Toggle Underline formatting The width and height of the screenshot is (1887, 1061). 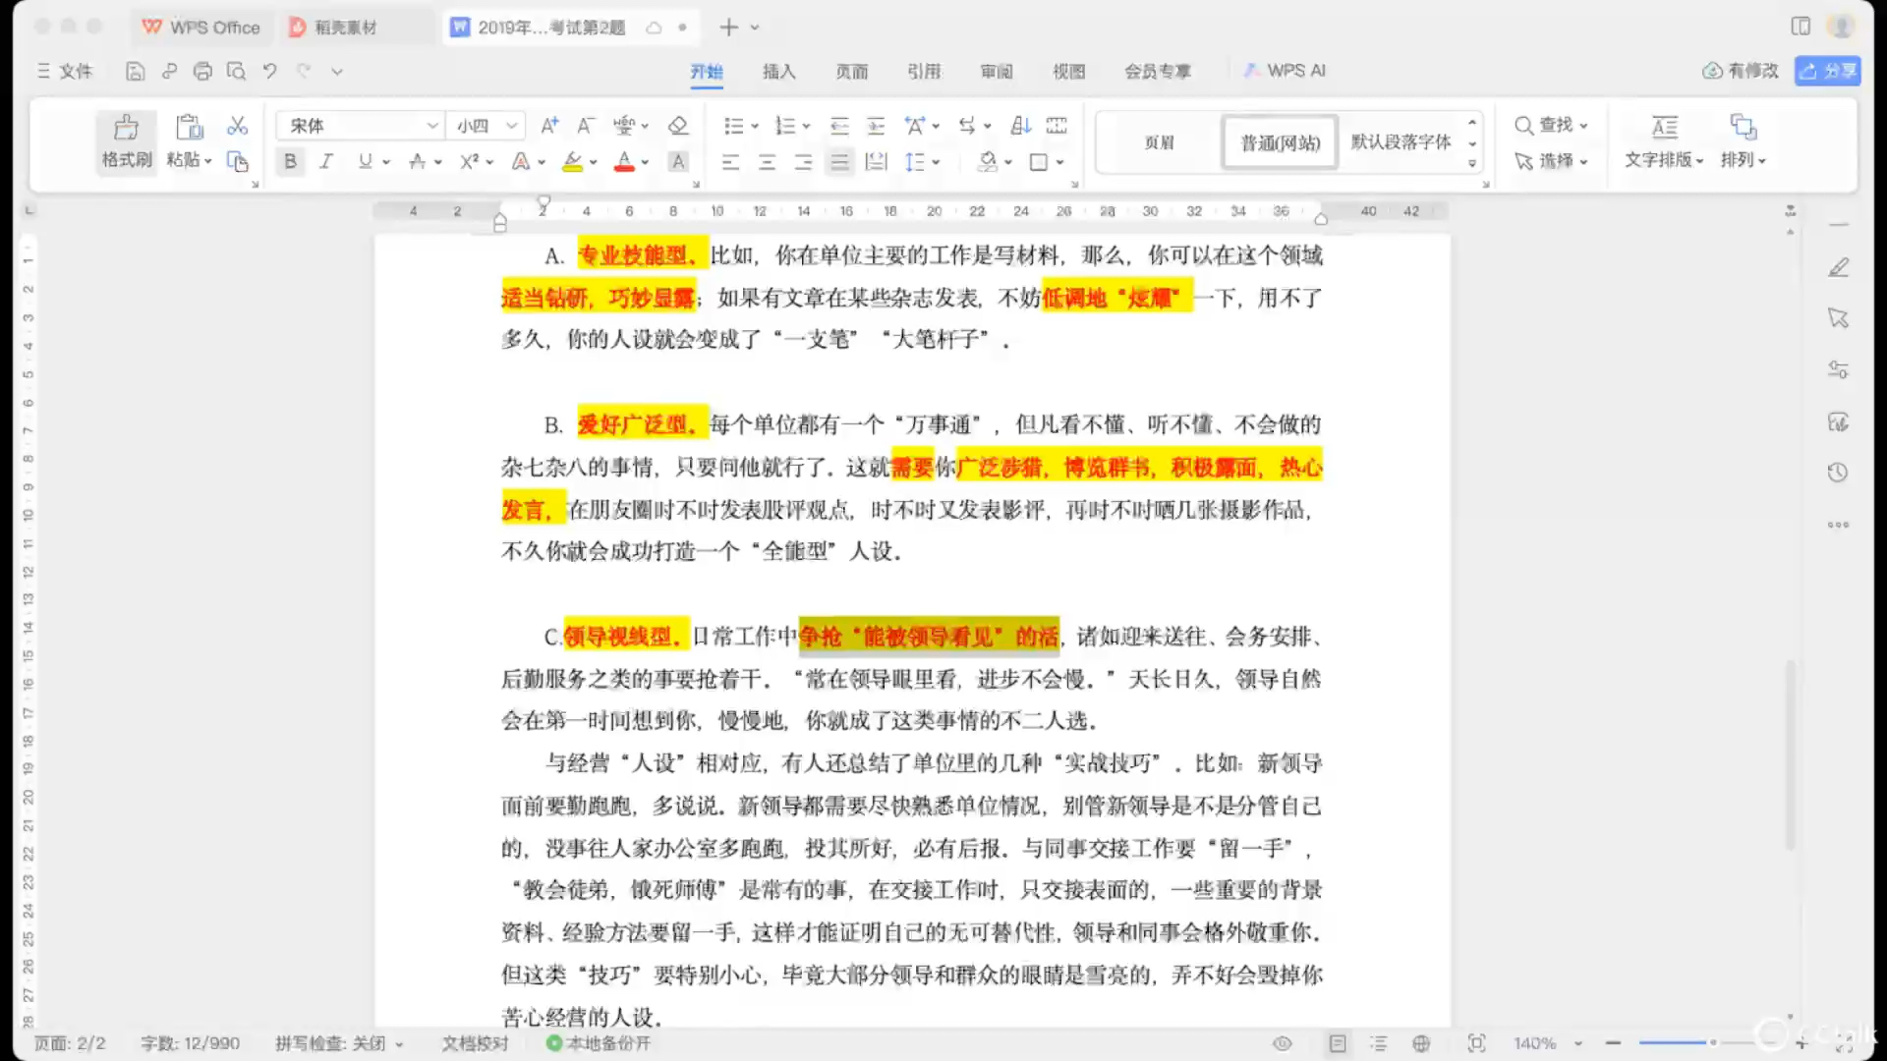pos(366,161)
